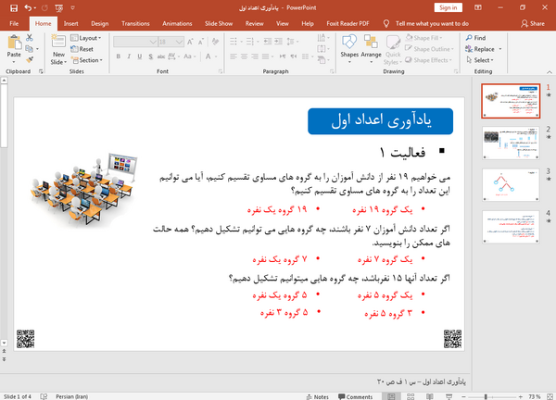Zoom out with the minus button
The height and width of the screenshot is (400, 556).
tap(463, 396)
